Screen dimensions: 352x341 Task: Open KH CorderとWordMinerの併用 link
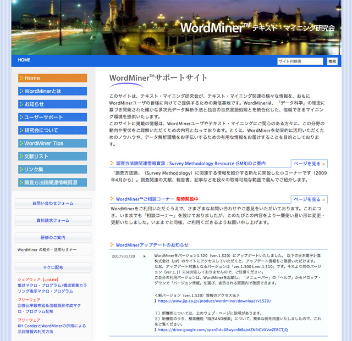pyautogui.click(x=52, y=328)
